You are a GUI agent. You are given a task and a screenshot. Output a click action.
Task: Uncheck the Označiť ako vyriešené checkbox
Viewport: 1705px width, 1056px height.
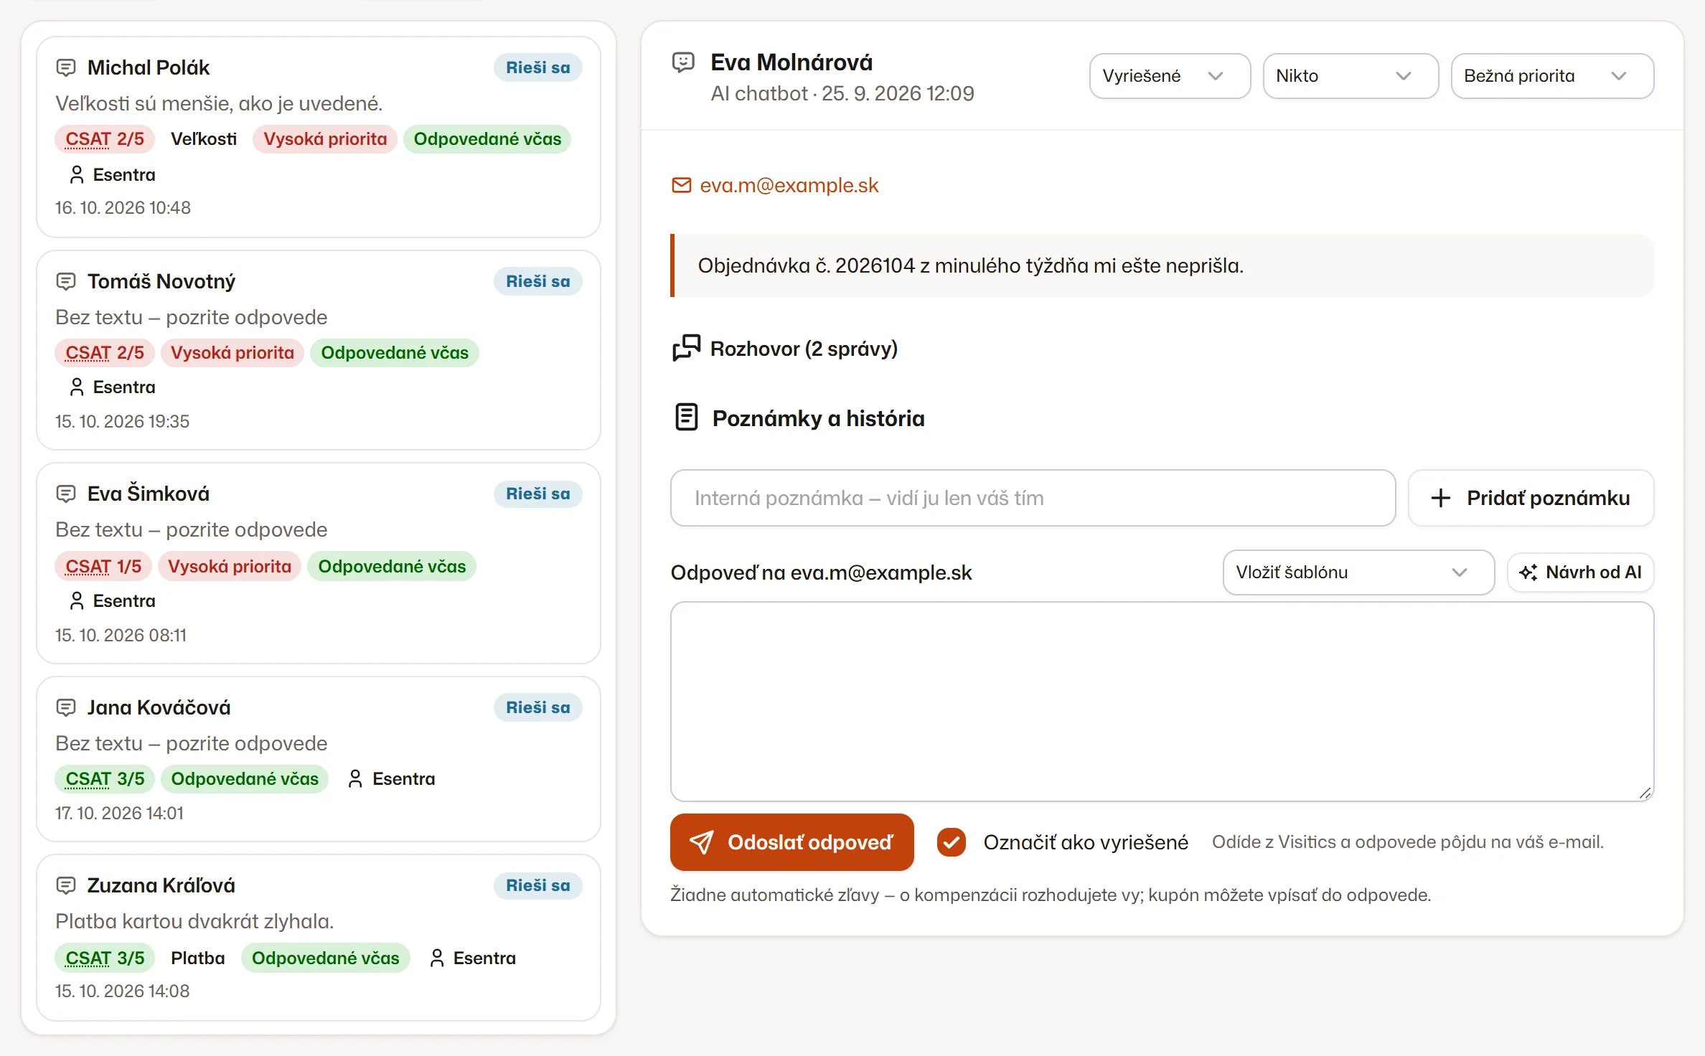pos(951,842)
